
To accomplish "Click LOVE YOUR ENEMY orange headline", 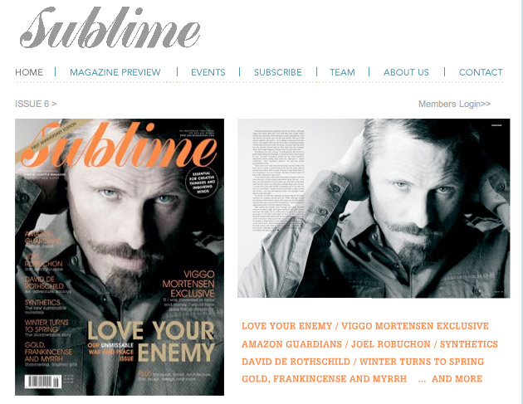I will pyautogui.click(x=287, y=326).
